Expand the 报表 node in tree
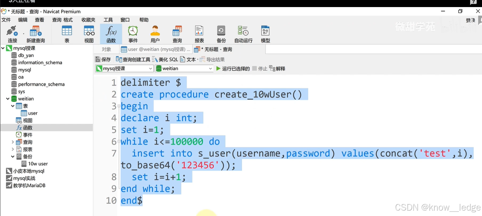The image size is (482, 216). coord(13,149)
